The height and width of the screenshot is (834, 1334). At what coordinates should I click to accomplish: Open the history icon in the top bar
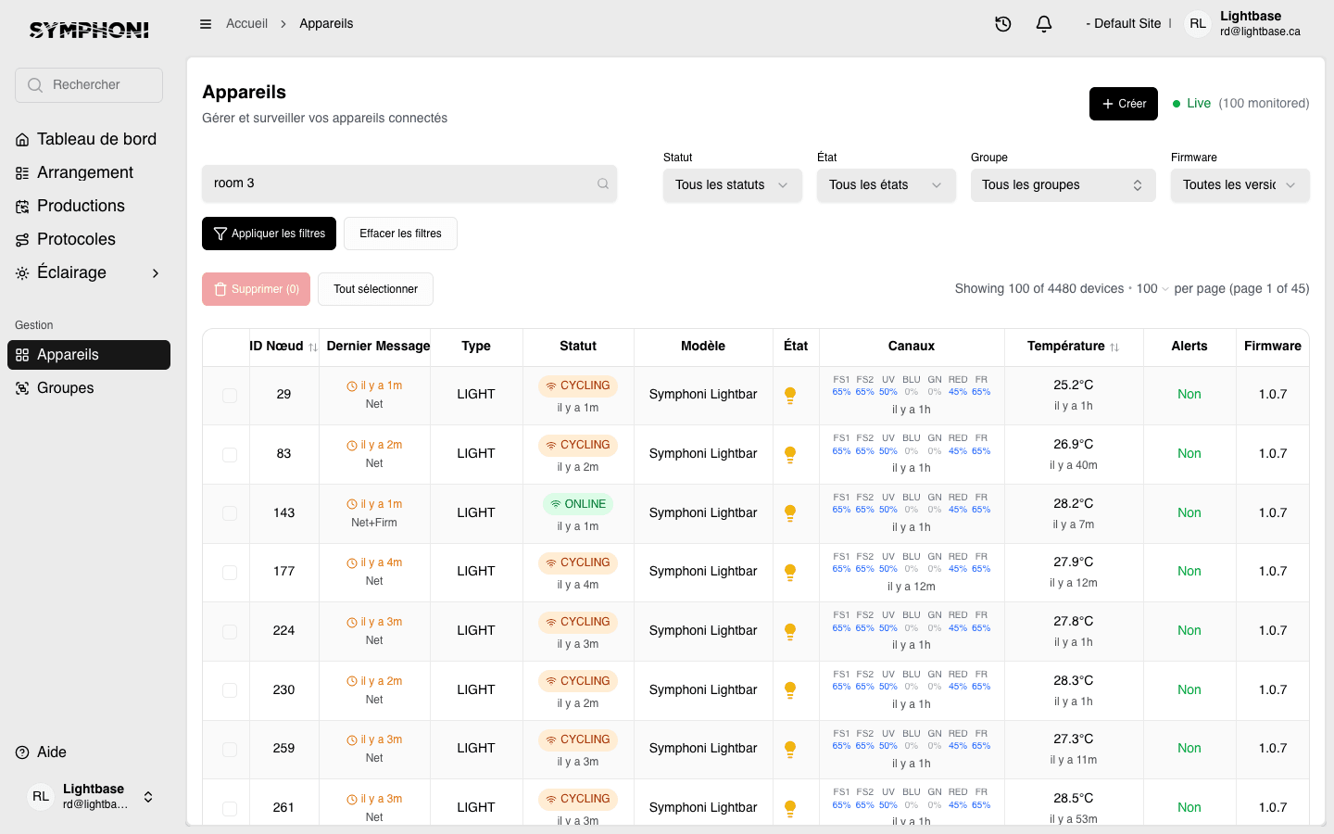point(1003,24)
